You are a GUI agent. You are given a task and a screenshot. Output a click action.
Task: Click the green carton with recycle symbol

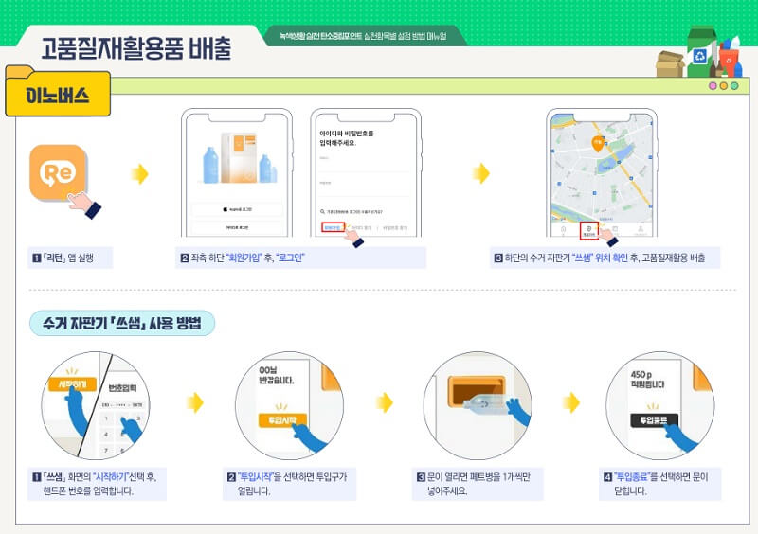[700, 52]
